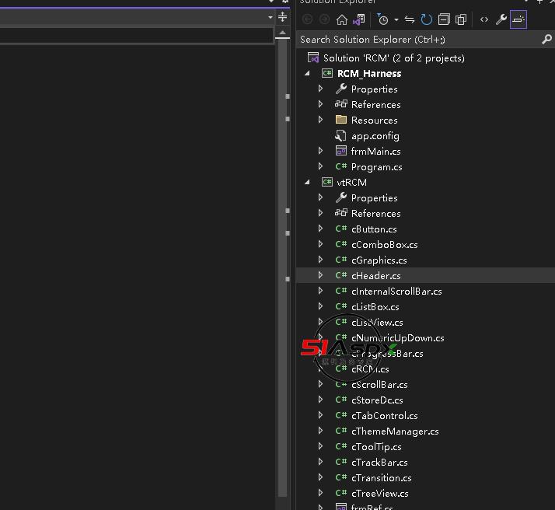Click the Show All Files icon
The height and width of the screenshot is (510, 555).
[x=461, y=19]
